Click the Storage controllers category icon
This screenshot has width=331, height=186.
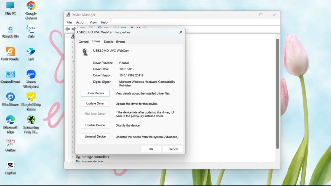pos(78,157)
